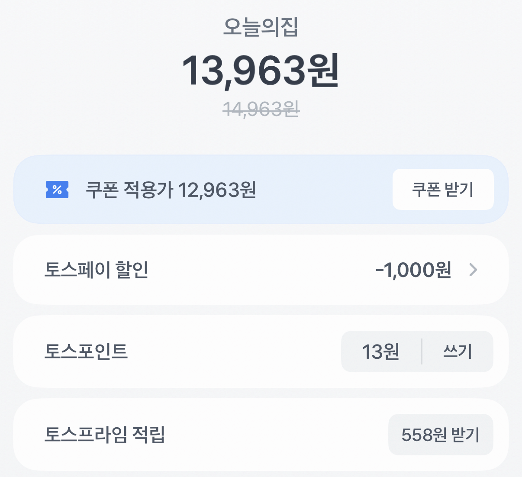Click the 오늘의집 merchant name

point(261,27)
